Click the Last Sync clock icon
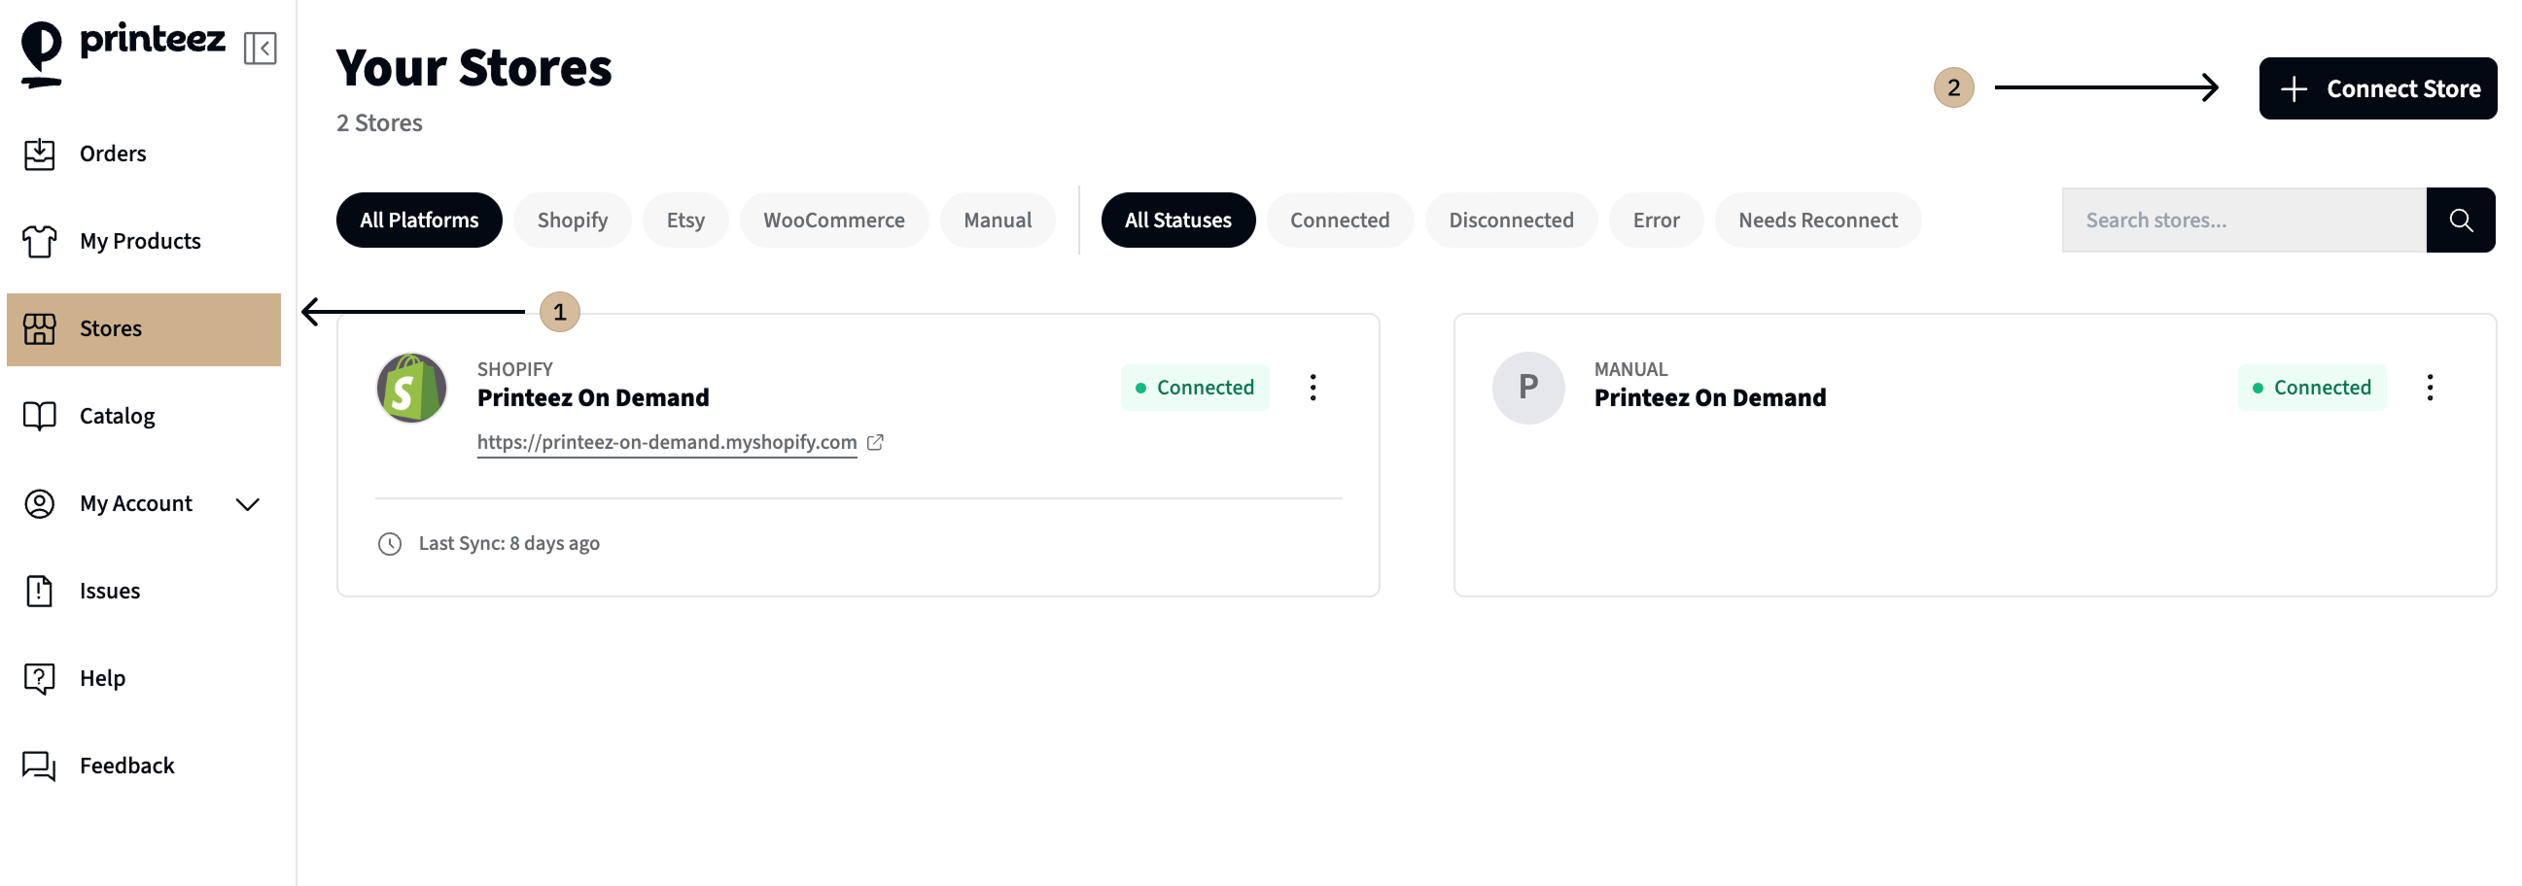This screenshot has width=2522, height=886. 390,544
